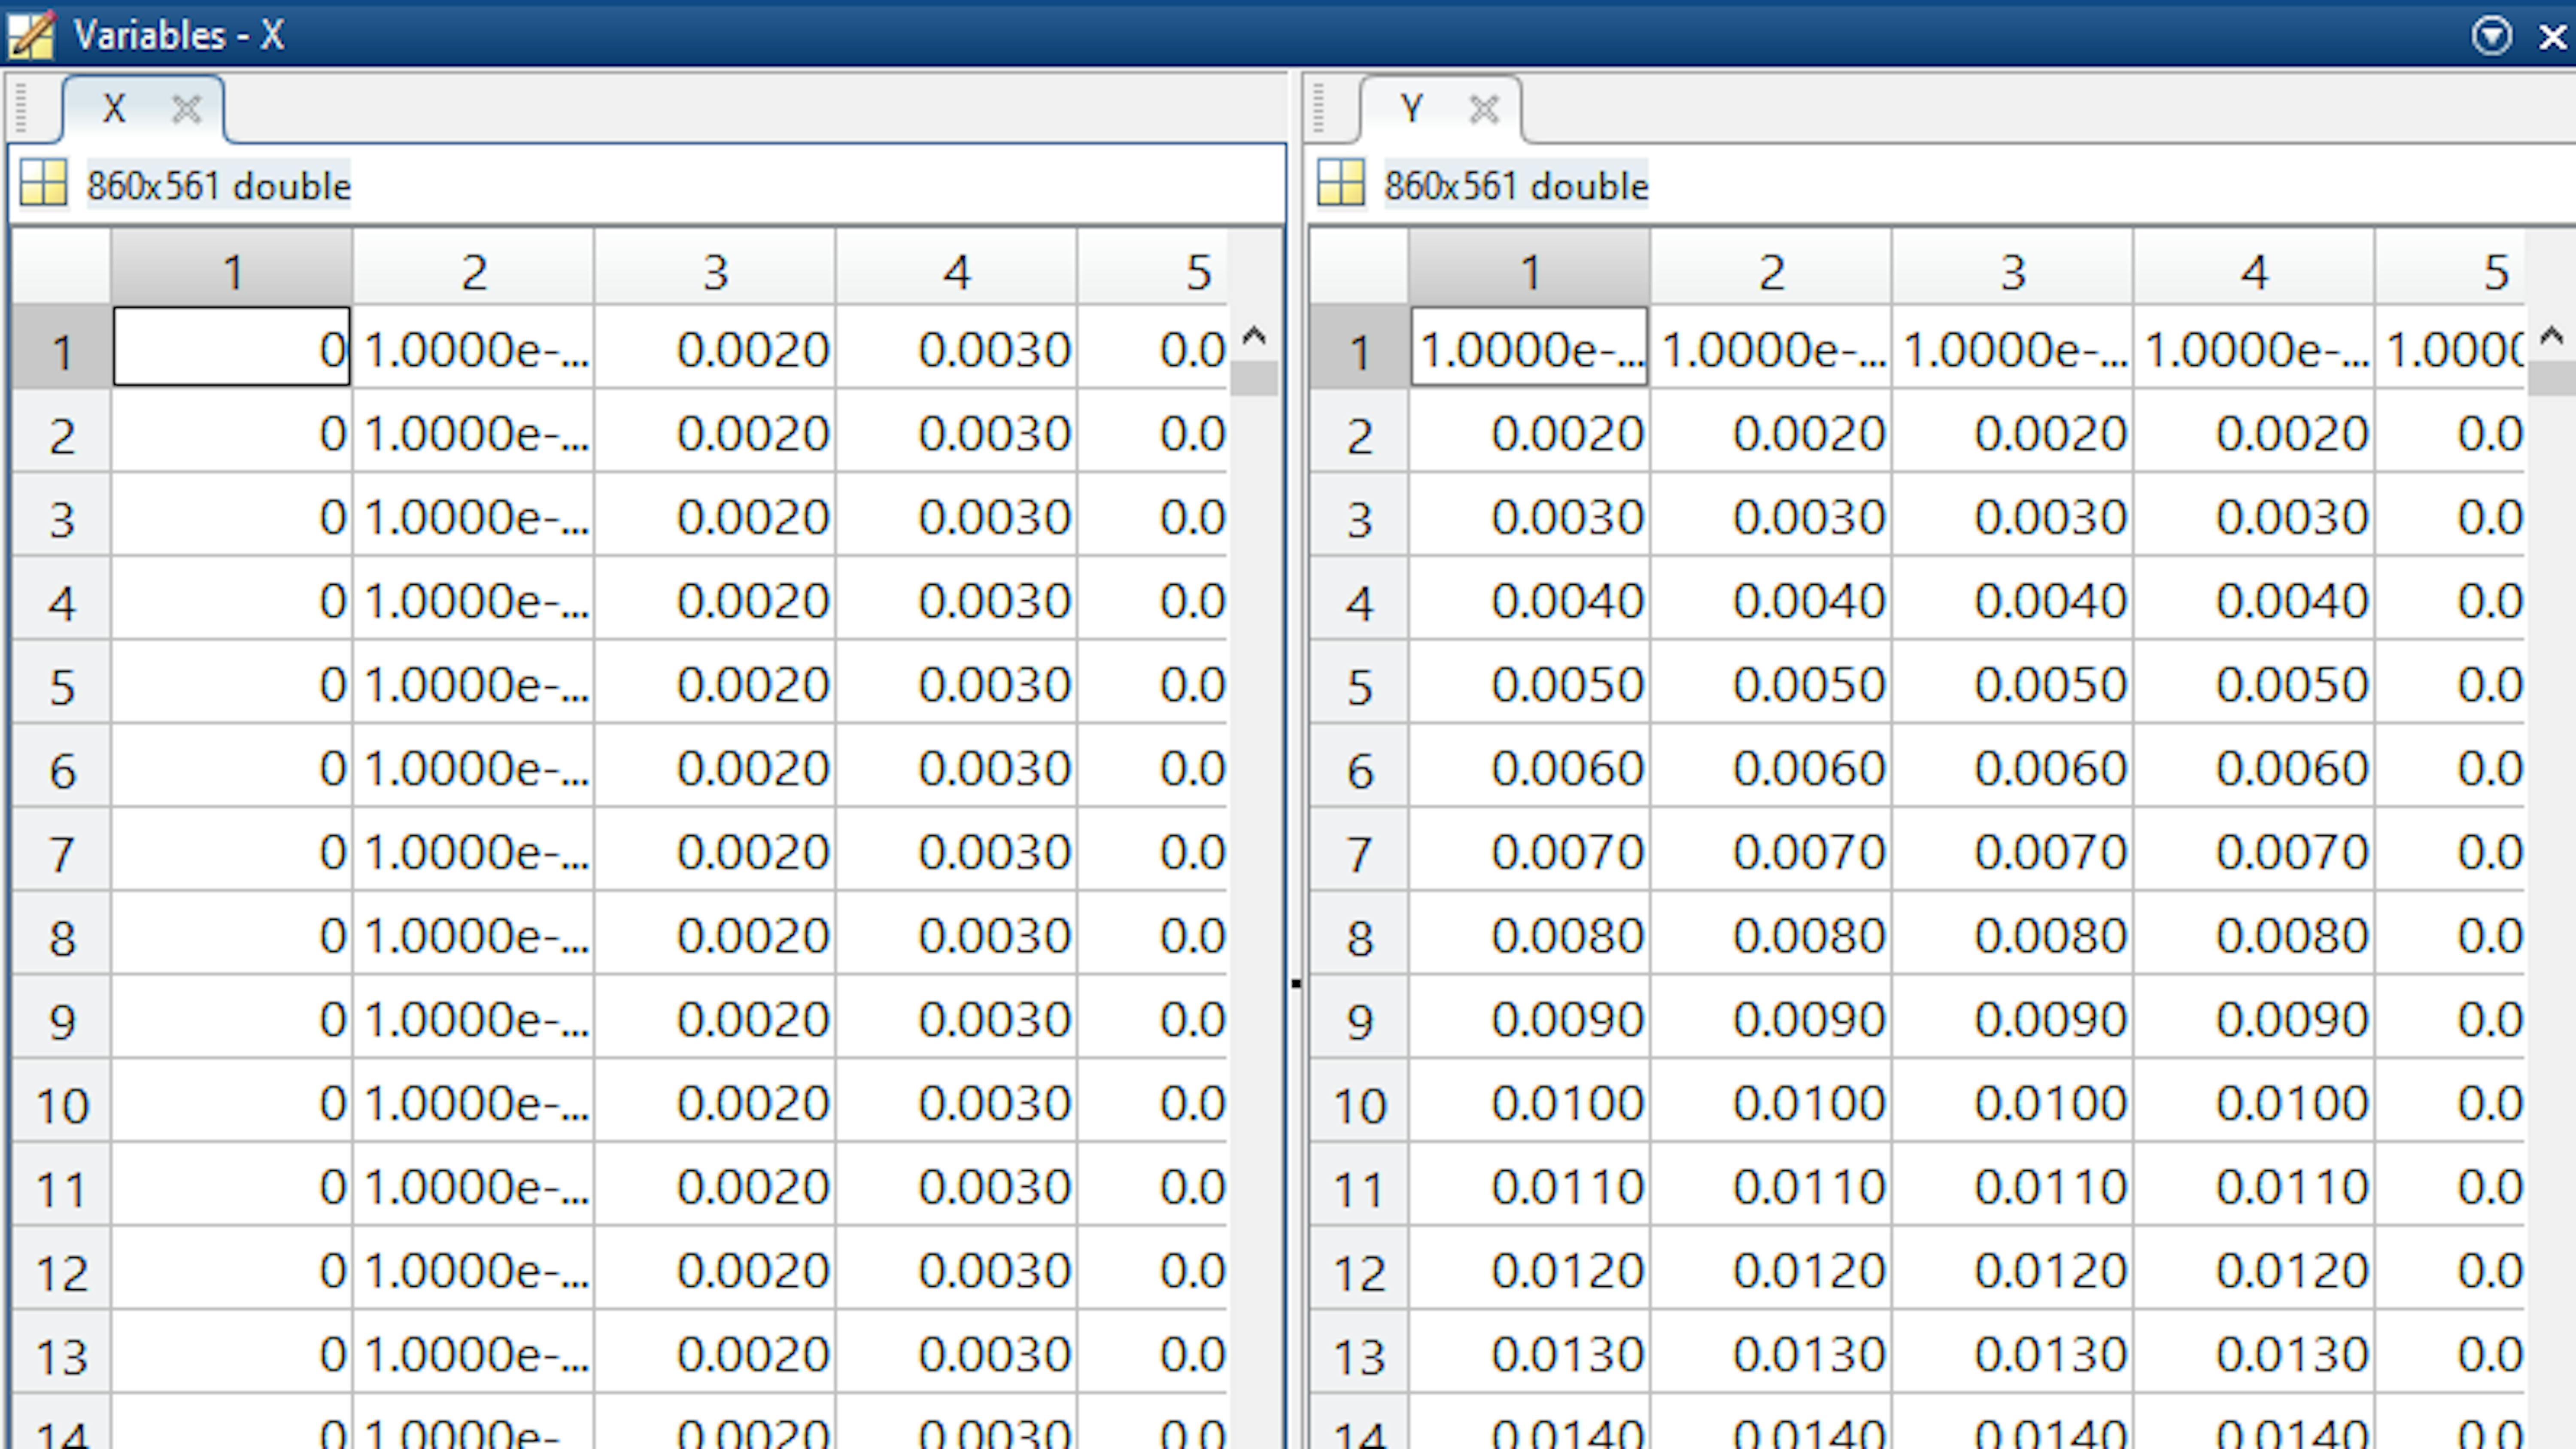Viewport: 2576px width, 1449px height.
Task: Select row 1 header in Y table
Action: click(x=1359, y=347)
